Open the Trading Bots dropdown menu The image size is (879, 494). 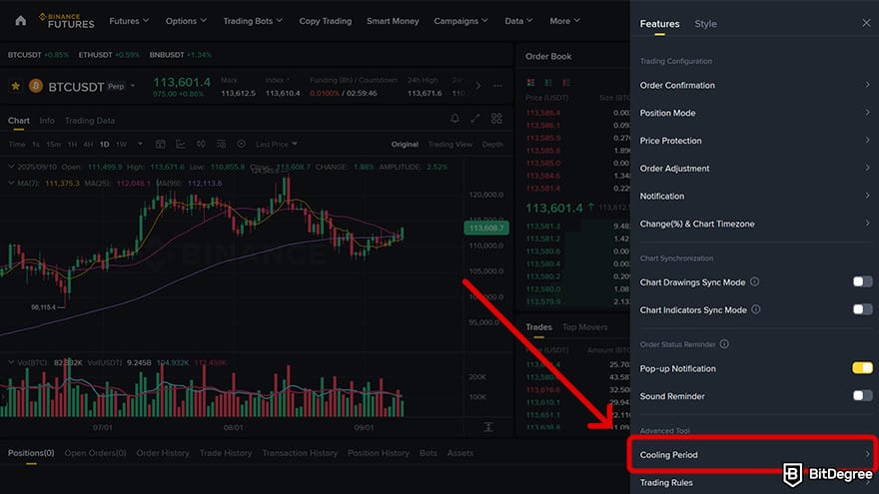pyautogui.click(x=253, y=21)
